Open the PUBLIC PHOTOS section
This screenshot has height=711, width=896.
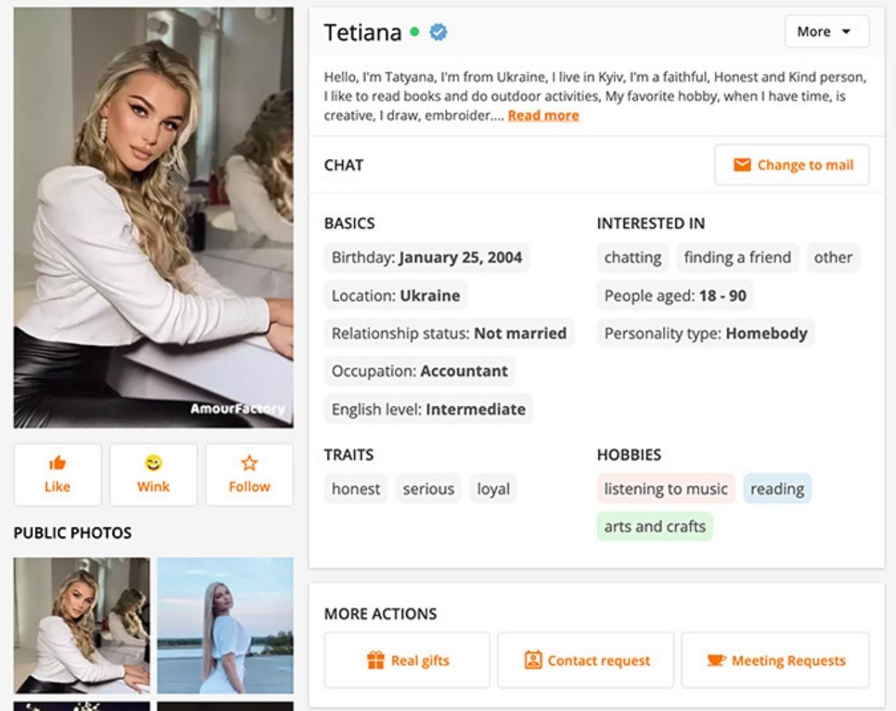(72, 533)
